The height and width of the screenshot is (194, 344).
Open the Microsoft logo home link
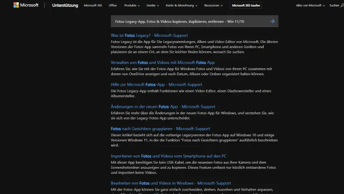point(26,5)
